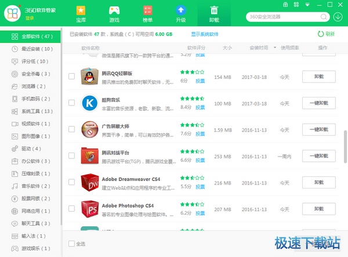Uninstall Adobe Dreamweaver CS4 via 卸载

[318, 182]
